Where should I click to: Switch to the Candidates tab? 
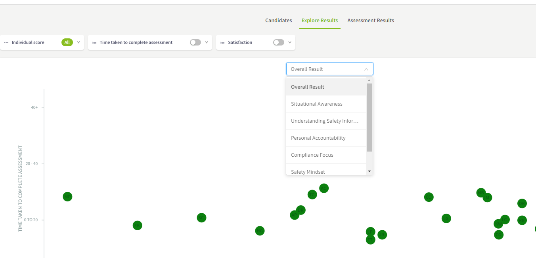coord(278,21)
